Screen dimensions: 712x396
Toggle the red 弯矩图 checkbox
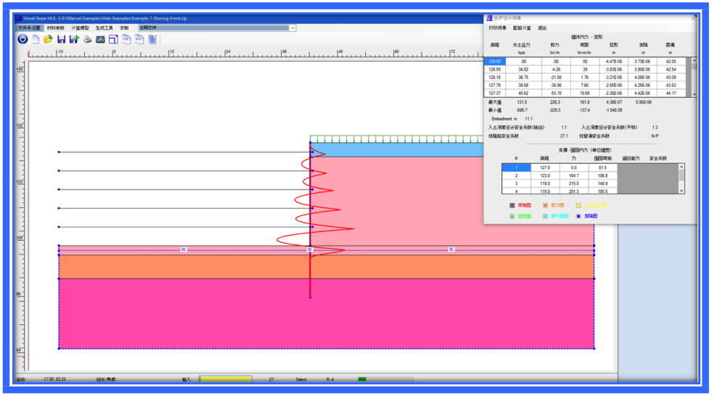point(512,205)
